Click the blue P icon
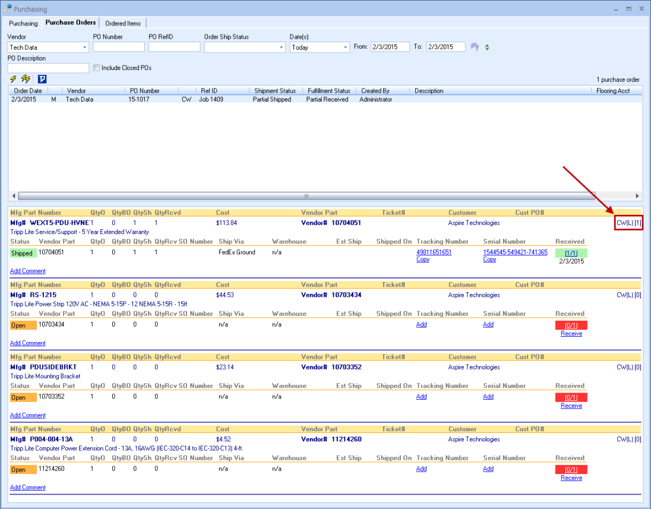Image resolution: width=651 pixels, height=509 pixels. (x=42, y=79)
